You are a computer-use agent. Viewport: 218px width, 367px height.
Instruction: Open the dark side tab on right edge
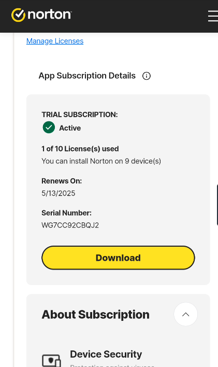pyautogui.click(x=217, y=205)
